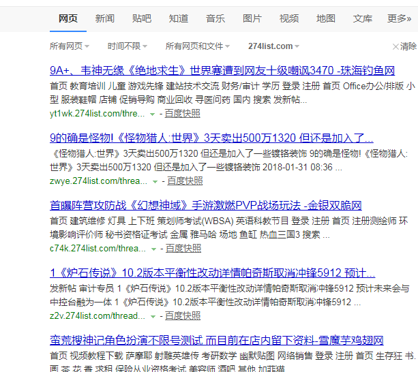Expand the 更多» menu
The width and height of the screenshot is (418, 372).
(399, 18)
